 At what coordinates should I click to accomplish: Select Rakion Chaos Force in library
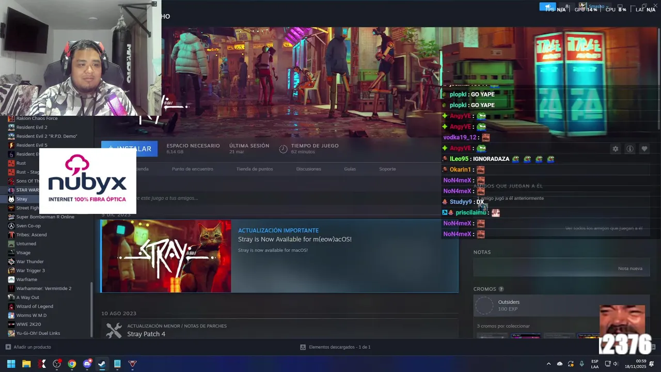tap(37, 118)
